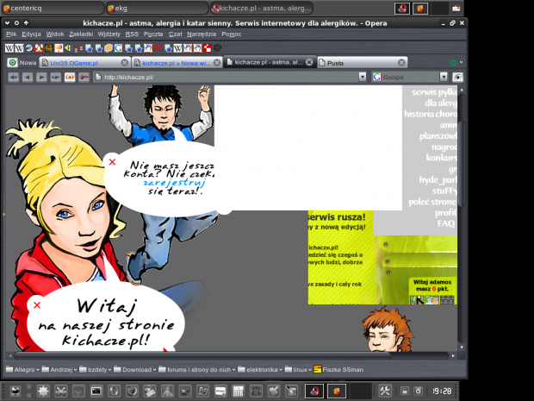This screenshot has width=534, height=401.
Task: Click the zarejestruj link in the bubble
Action: (x=174, y=183)
